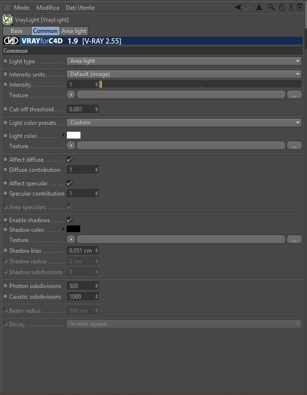Image resolution: width=307 pixels, height=395 pixels.
Task: Click the mode lock icon next to the padlock
Action: pyautogui.click(x=291, y=7)
